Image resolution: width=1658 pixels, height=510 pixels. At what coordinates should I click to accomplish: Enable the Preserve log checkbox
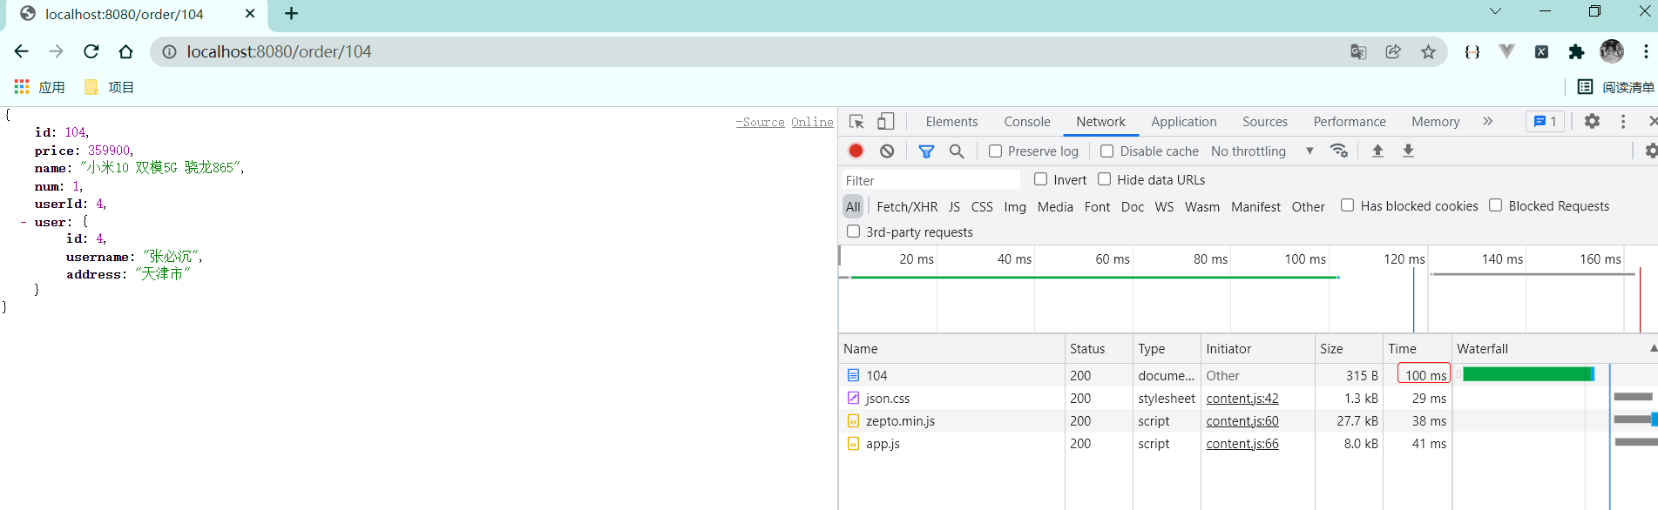point(995,151)
